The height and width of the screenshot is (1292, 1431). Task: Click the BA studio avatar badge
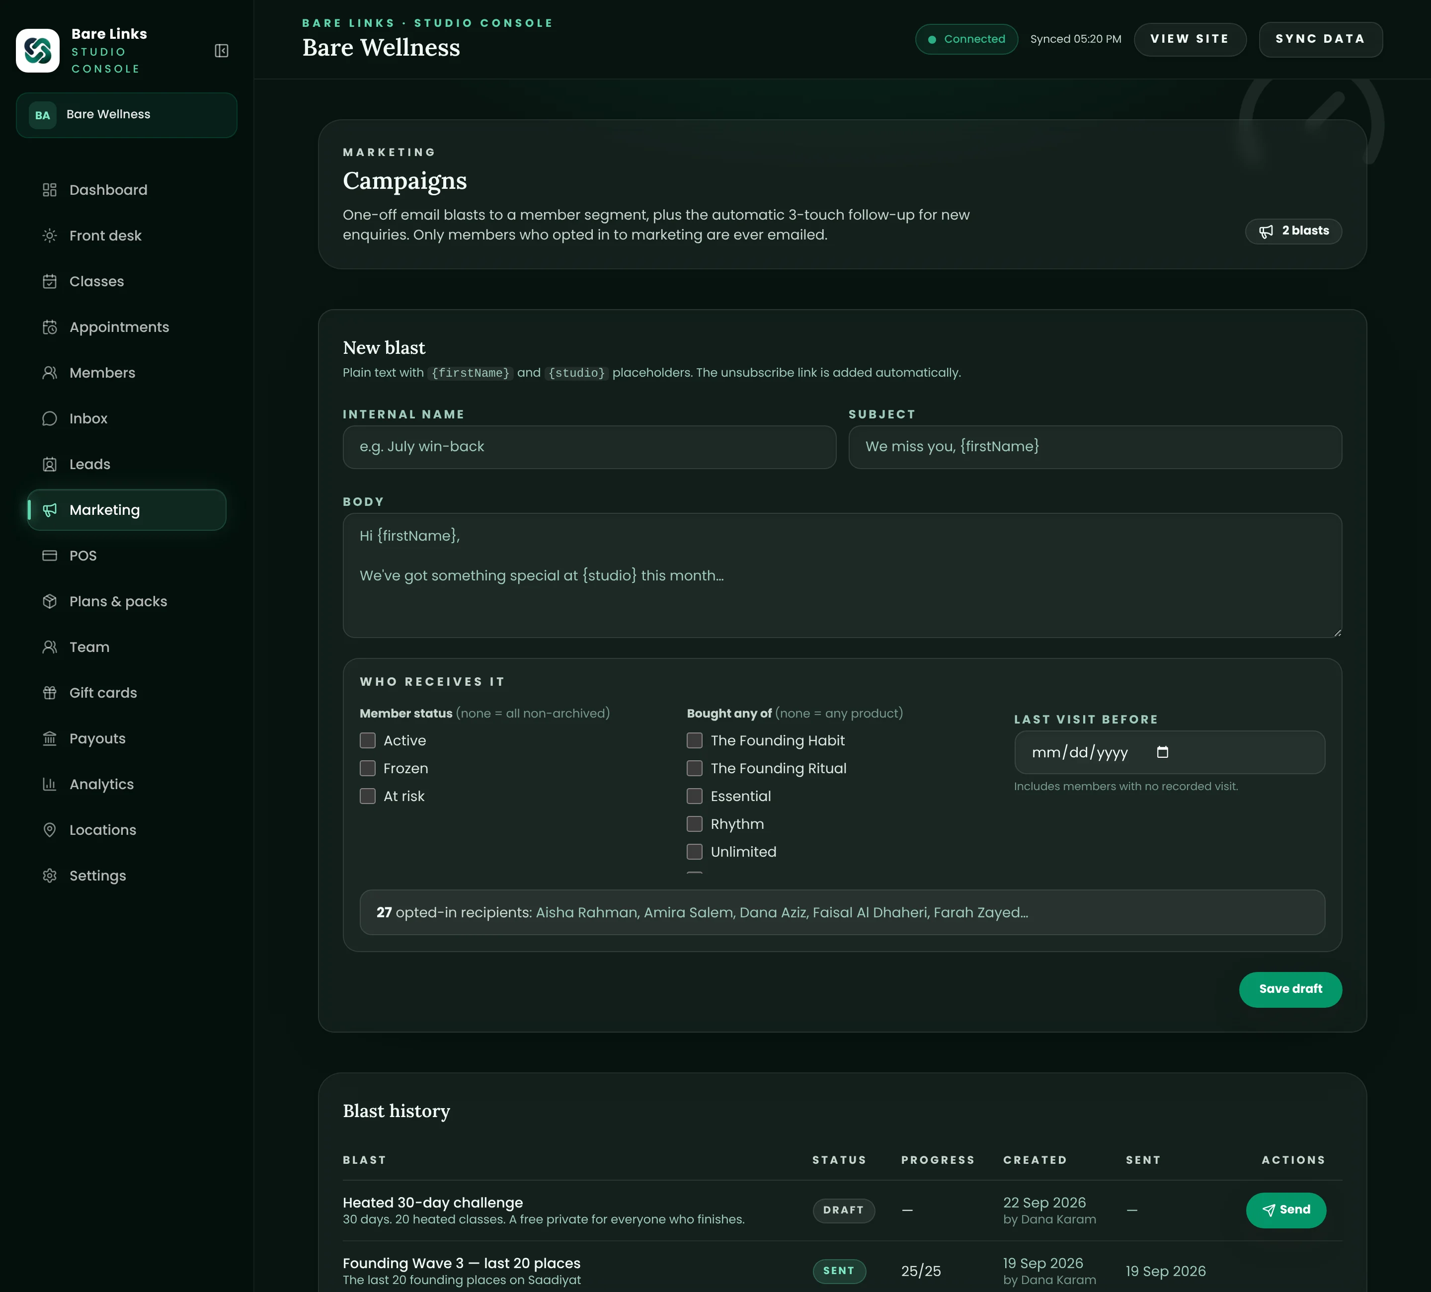43,115
